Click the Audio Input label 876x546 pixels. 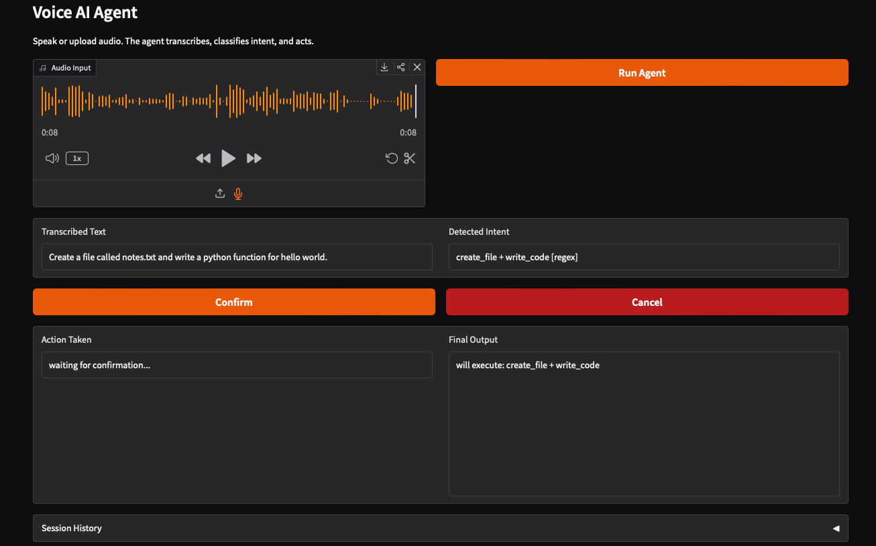click(65, 68)
